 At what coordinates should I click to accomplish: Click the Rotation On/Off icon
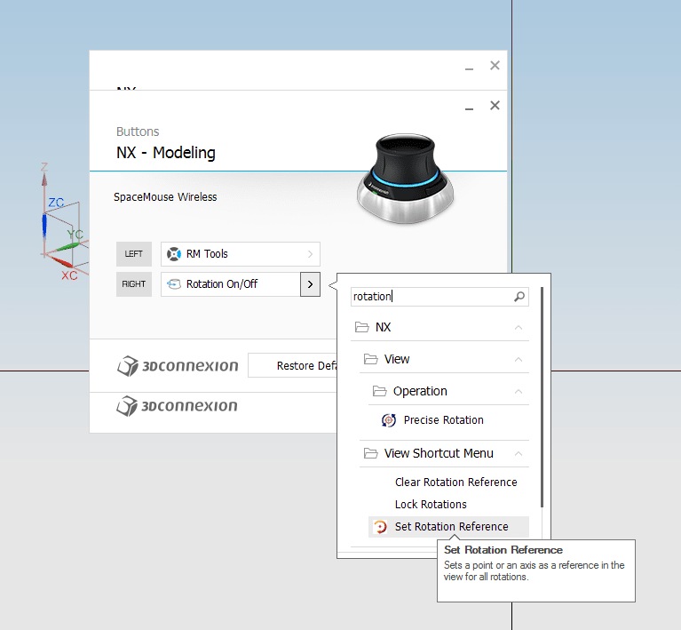(174, 284)
